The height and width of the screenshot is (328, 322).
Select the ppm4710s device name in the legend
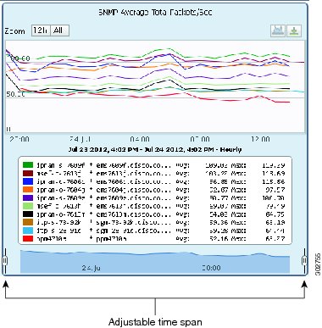click(x=52, y=239)
